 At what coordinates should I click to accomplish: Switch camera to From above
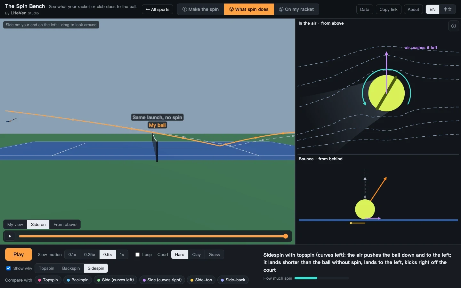[x=65, y=224]
